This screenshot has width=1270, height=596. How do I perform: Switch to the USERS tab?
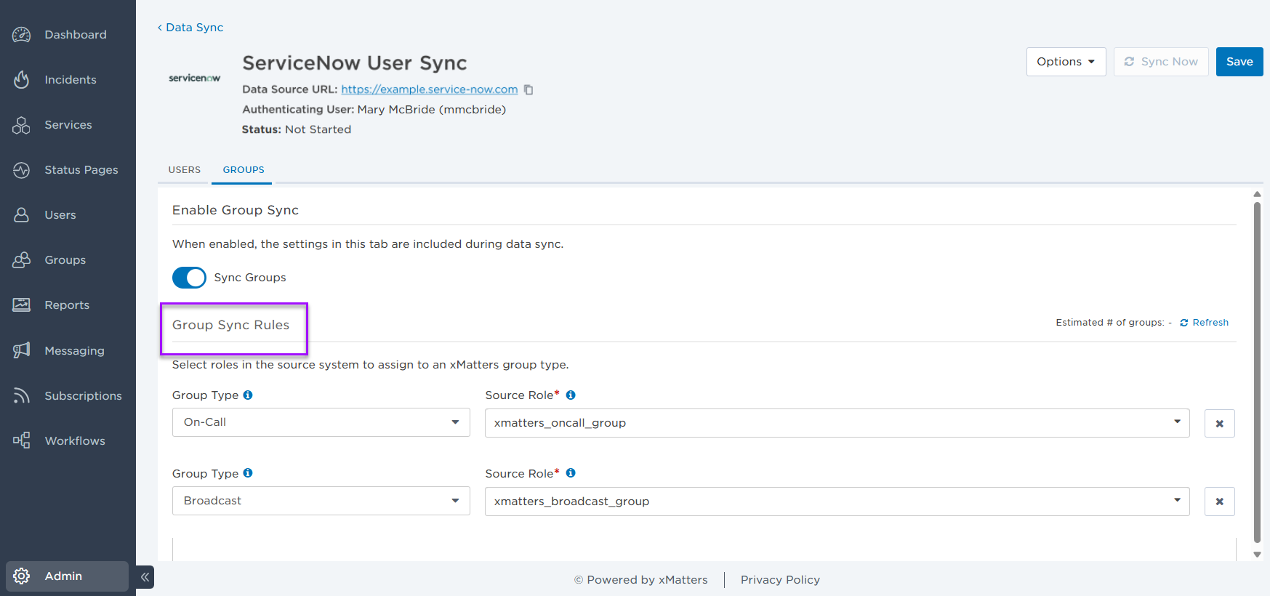point(185,169)
